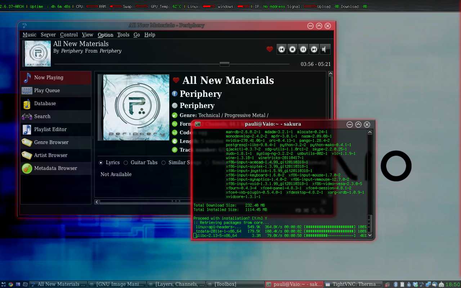Select the Guitar Tabs radio button
Image resolution: width=461 pixels, height=288 pixels.
pyautogui.click(x=126, y=163)
